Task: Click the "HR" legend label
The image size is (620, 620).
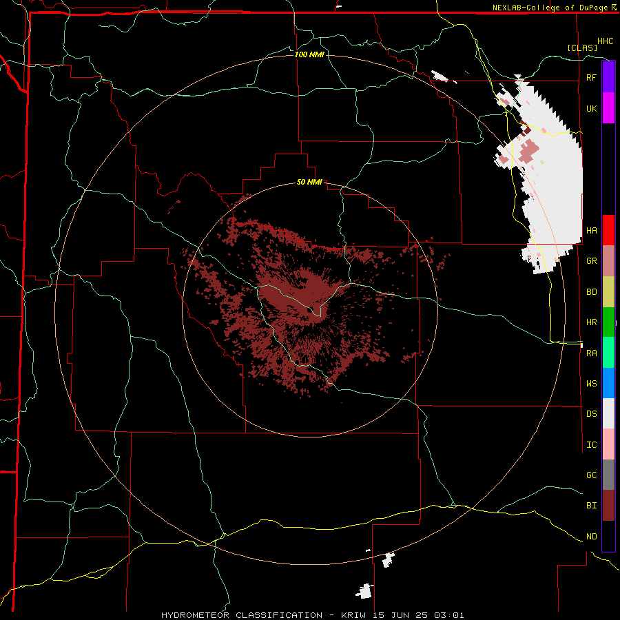Action: point(591,322)
